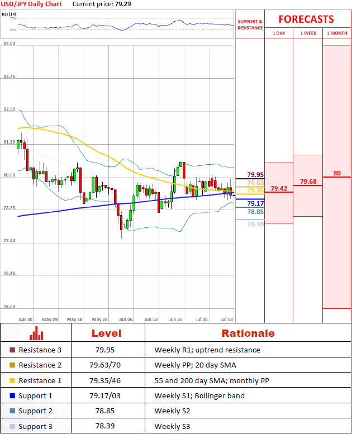The image size is (352, 434).
Task: Click the Support 2 steel-blue color swatch
Action: (12, 411)
